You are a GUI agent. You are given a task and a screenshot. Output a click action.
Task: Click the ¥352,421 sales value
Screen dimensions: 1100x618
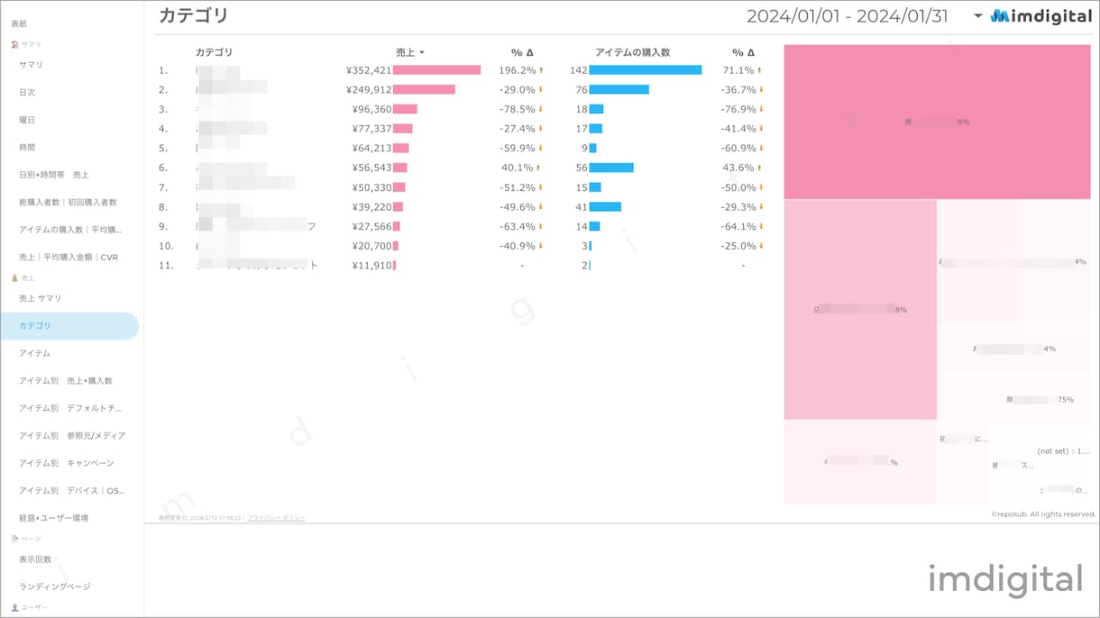(369, 70)
